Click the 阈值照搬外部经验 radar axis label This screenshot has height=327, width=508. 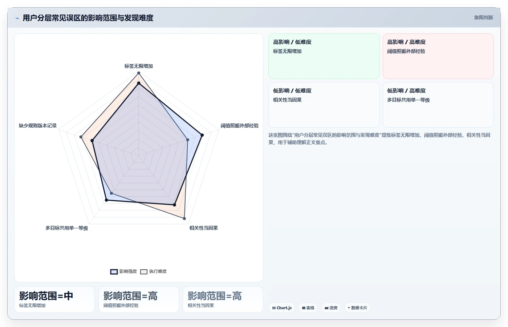tap(240, 126)
